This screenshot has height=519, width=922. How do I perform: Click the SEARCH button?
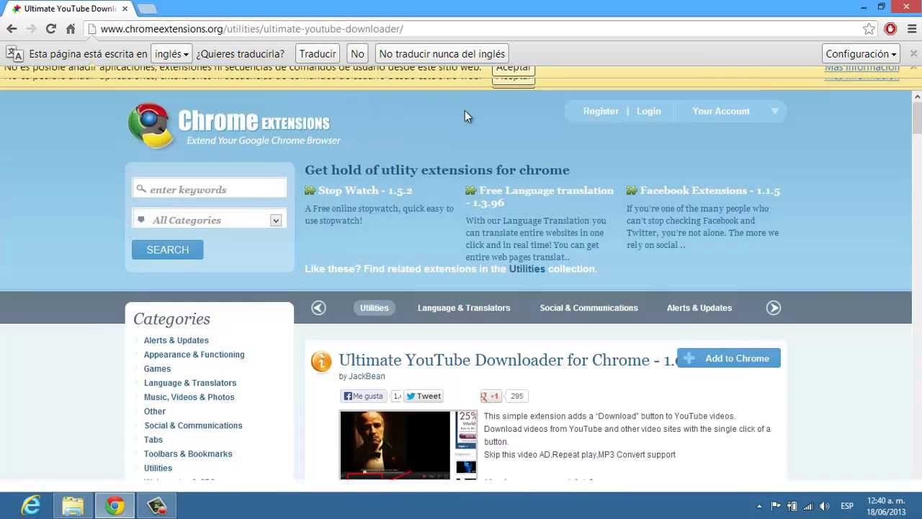(x=168, y=249)
